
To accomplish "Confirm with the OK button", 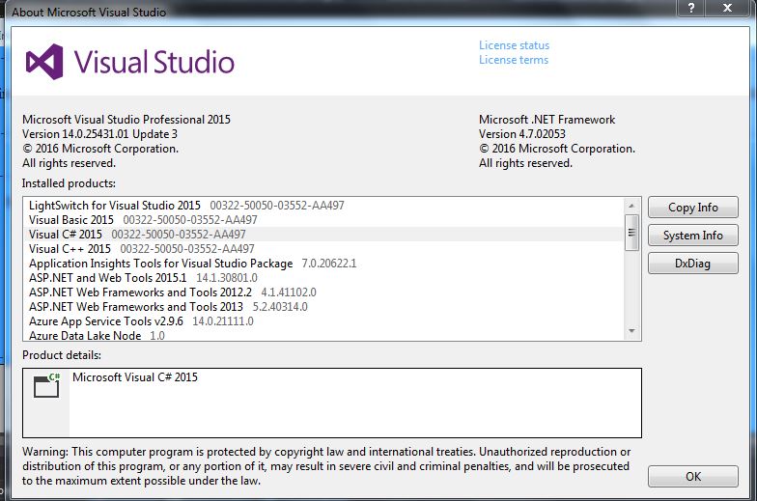I will pyautogui.click(x=693, y=477).
